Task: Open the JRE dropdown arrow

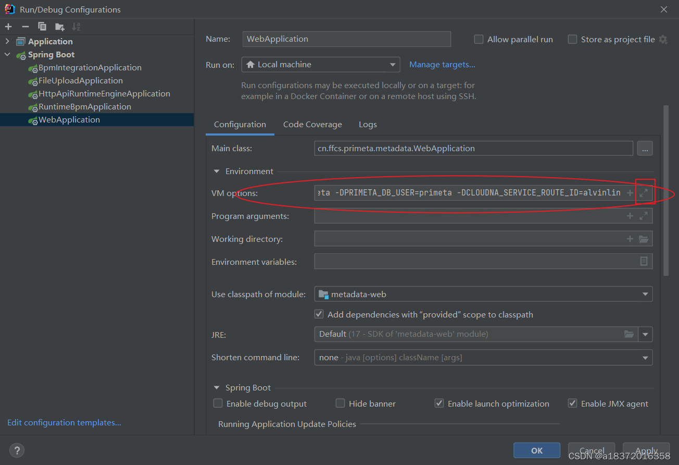Action: [x=646, y=334]
